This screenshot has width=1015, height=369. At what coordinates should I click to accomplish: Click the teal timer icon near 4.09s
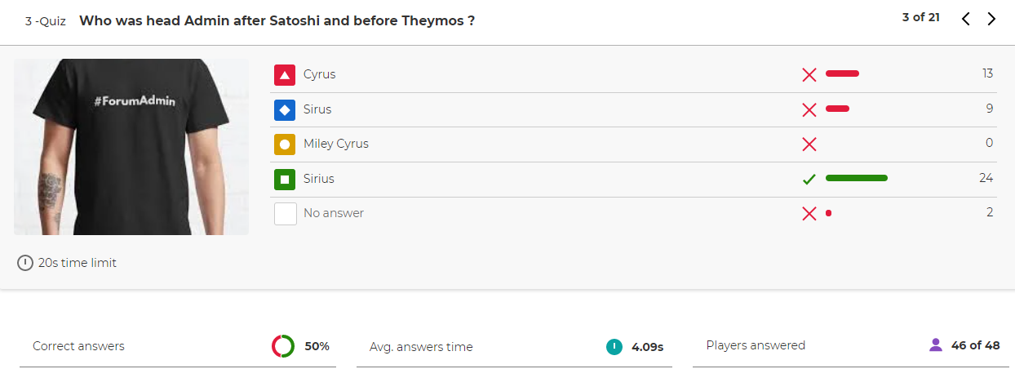coord(614,347)
